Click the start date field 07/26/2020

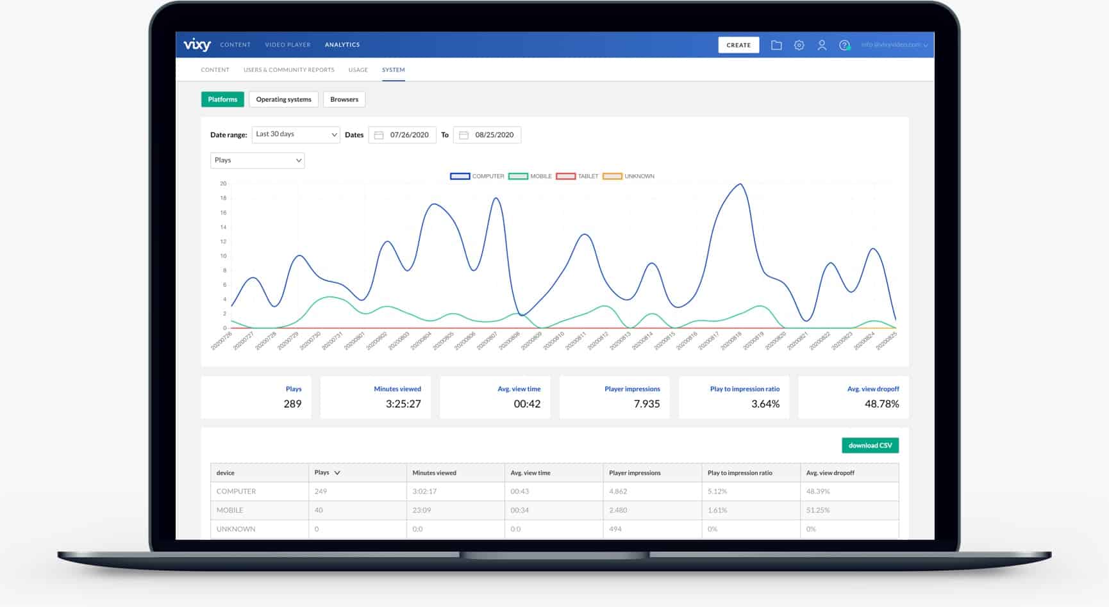click(x=403, y=135)
